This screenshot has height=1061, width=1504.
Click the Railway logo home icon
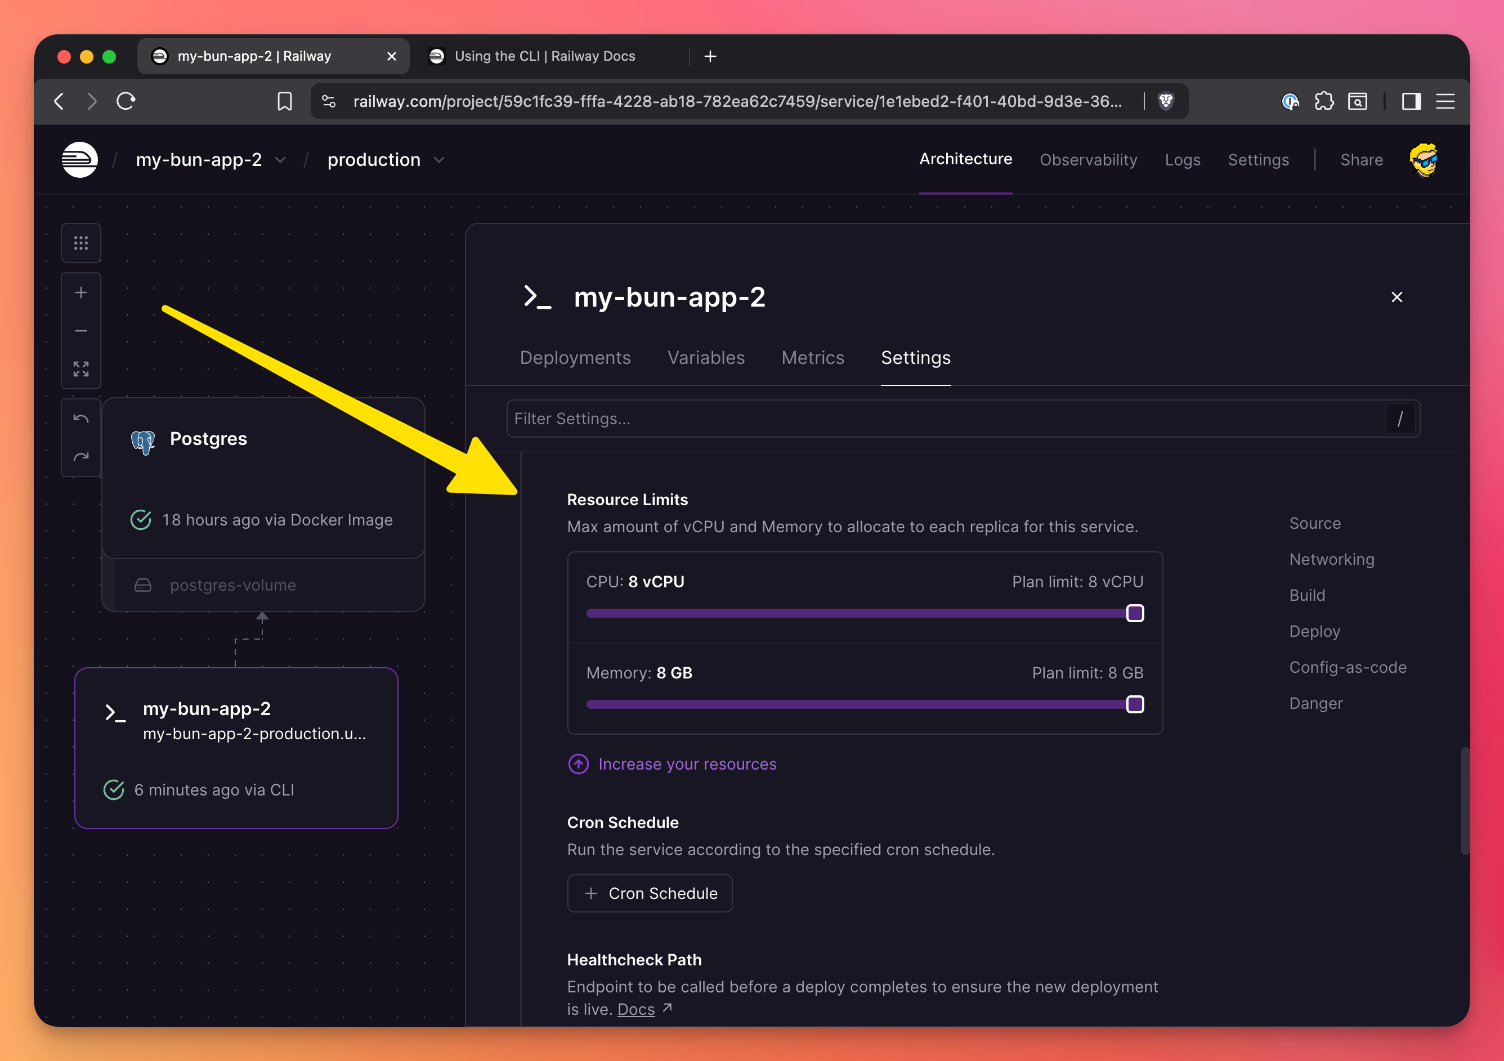(x=79, y=160)
